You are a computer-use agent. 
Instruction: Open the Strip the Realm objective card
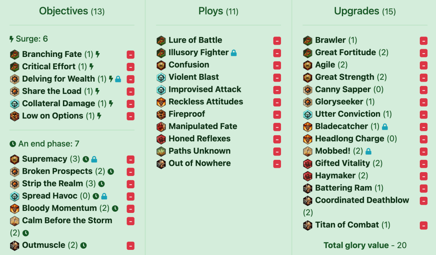point(52,184)
